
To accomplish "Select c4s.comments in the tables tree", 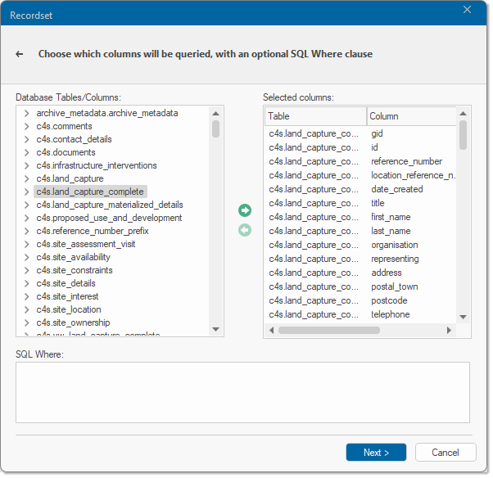I will [64, 126].
